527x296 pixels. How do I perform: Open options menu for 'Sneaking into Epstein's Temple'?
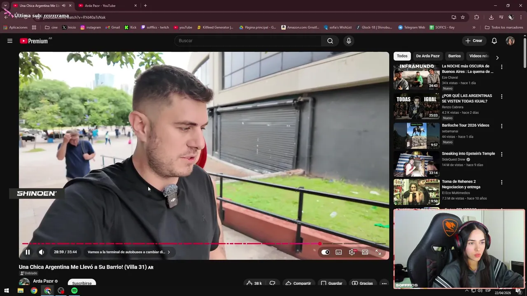(501, 155)
